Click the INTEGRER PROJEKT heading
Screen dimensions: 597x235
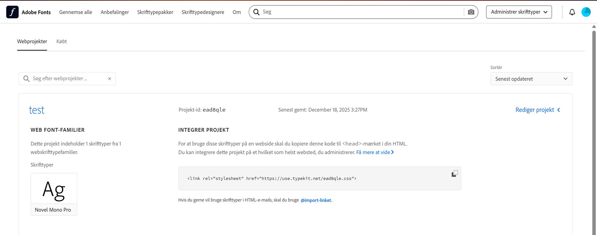(x=204, y=130)
